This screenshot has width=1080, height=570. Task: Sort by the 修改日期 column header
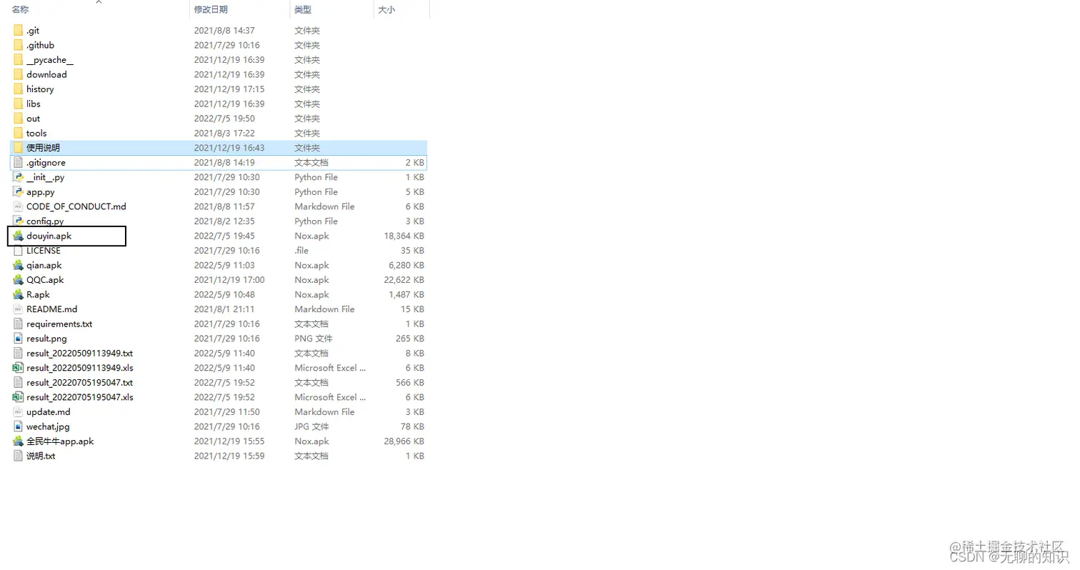tap(211, 9)
